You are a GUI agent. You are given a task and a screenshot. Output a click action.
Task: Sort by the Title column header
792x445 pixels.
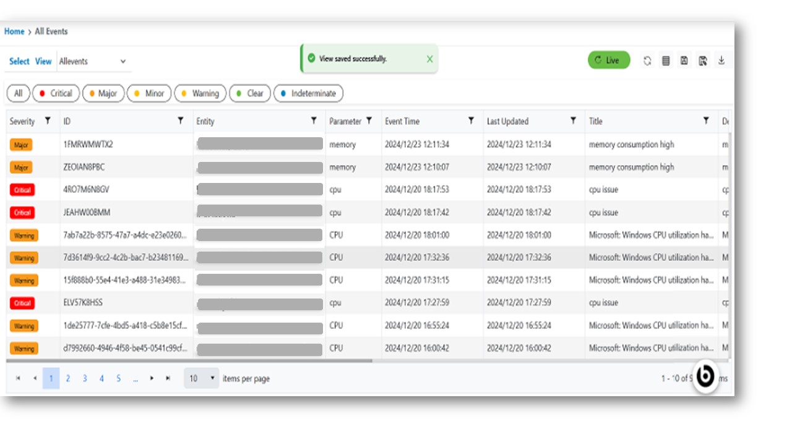(x=595, y=121)
